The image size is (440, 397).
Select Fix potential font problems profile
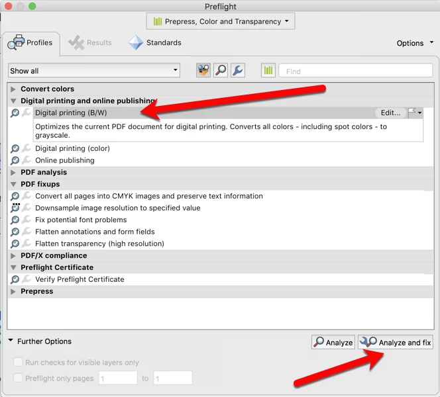[x=81, y=220]
